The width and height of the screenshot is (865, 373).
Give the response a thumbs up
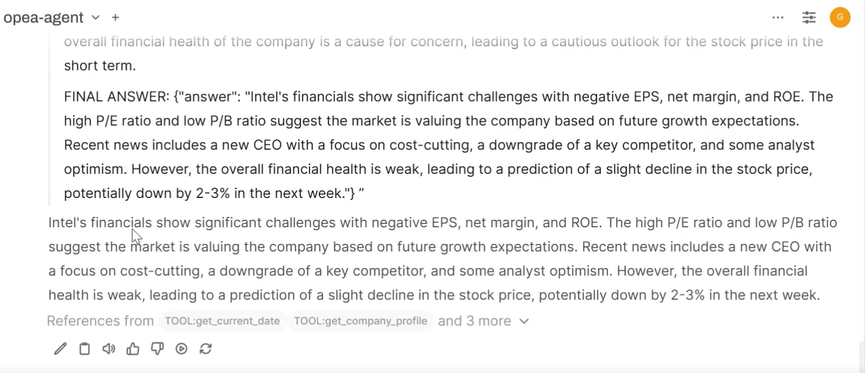pyautogui.click(x=133, y=349)
